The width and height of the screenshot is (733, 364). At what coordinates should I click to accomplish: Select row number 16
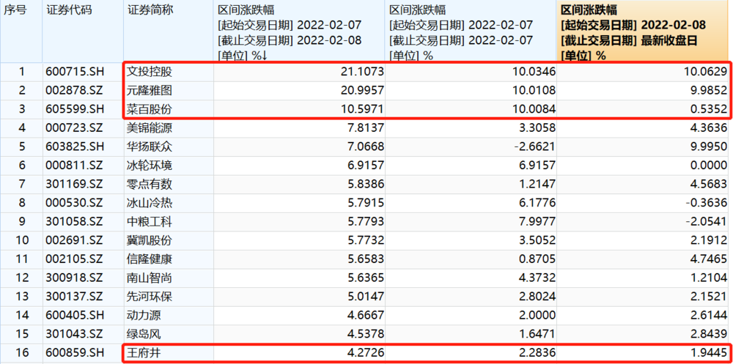(x=21, y=353)
